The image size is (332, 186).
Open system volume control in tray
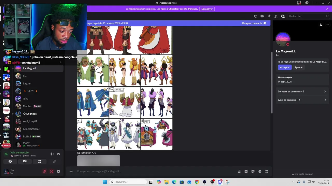(x=313, y=182)
